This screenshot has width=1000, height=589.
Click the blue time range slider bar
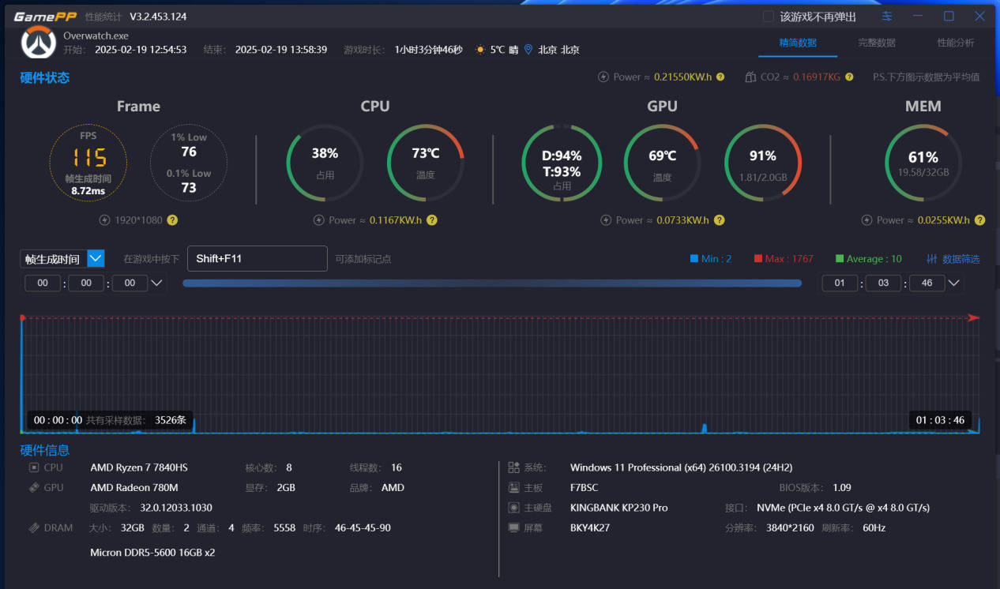tap(491, 283)
